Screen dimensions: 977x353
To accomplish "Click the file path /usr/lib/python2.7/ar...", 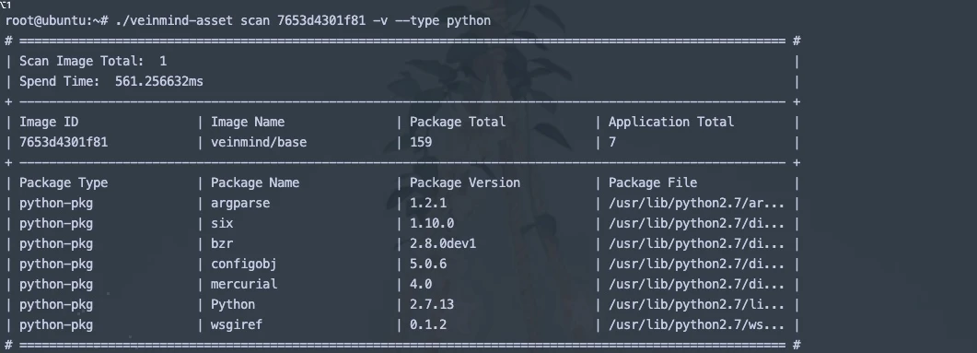I will coord(696,204).
